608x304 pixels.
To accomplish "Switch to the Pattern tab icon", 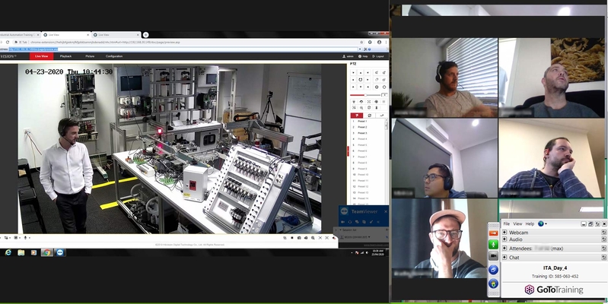I will coord(382,115).
